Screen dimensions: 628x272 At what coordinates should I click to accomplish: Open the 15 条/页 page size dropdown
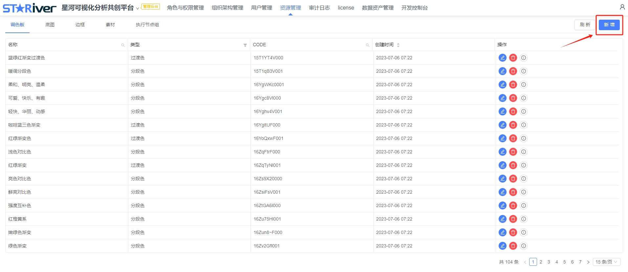pos(606,262)
